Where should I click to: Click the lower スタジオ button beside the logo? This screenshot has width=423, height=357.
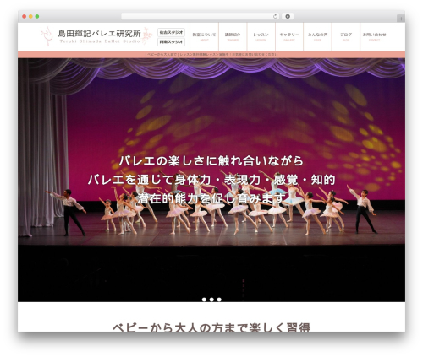[171, 41]
